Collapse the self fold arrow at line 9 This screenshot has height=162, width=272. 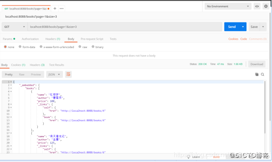(x=11, y=107)
